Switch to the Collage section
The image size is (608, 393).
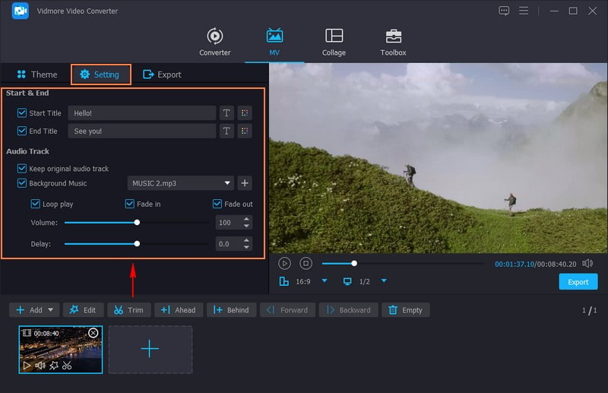pyautogui.click(x=334, y=42)
